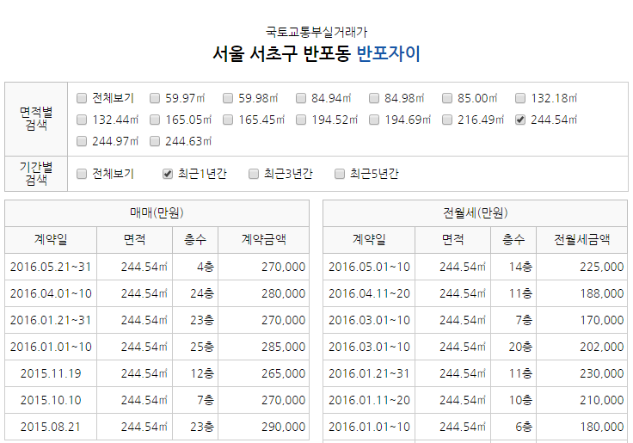The image size is (633, 443).
Task: Check the 85.00㎡ area checkbox
Action: point(447,98)
